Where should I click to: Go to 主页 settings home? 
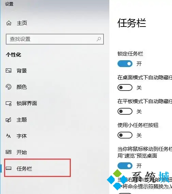click(x=22, y=23)
